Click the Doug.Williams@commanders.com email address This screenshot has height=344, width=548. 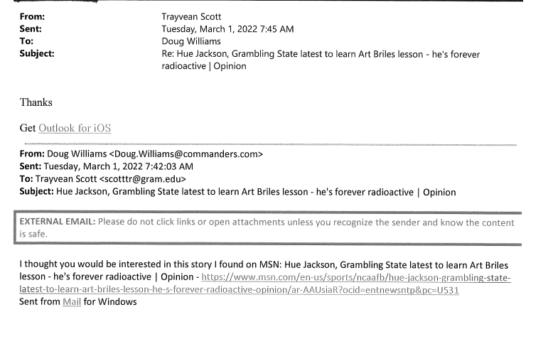click(x=188, y=154)
